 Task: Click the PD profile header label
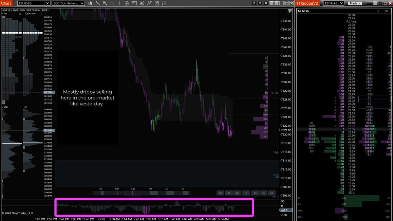coord(5,14)
